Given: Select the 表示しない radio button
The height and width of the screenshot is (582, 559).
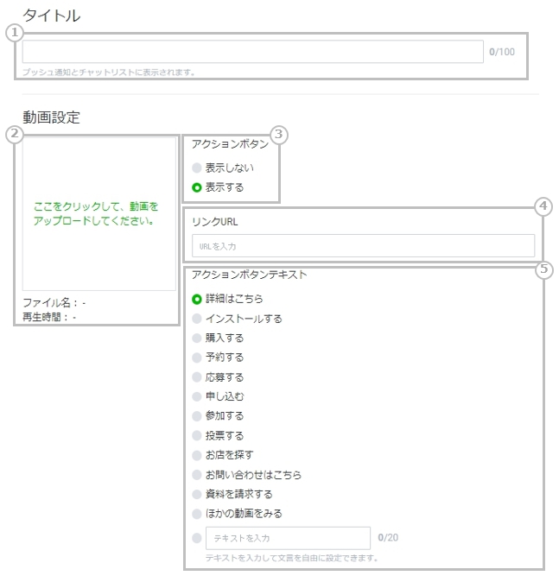Looking at the screenshot, I should (197, 168).
